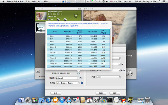Image resolution: width=168 pixels, height=105 pixels.
Task: Open Notification Center list icon
Action: pos(164,1)
